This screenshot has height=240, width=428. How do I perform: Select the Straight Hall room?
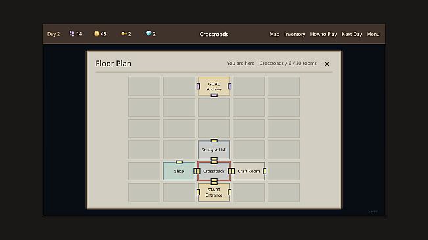coord(214,150)
